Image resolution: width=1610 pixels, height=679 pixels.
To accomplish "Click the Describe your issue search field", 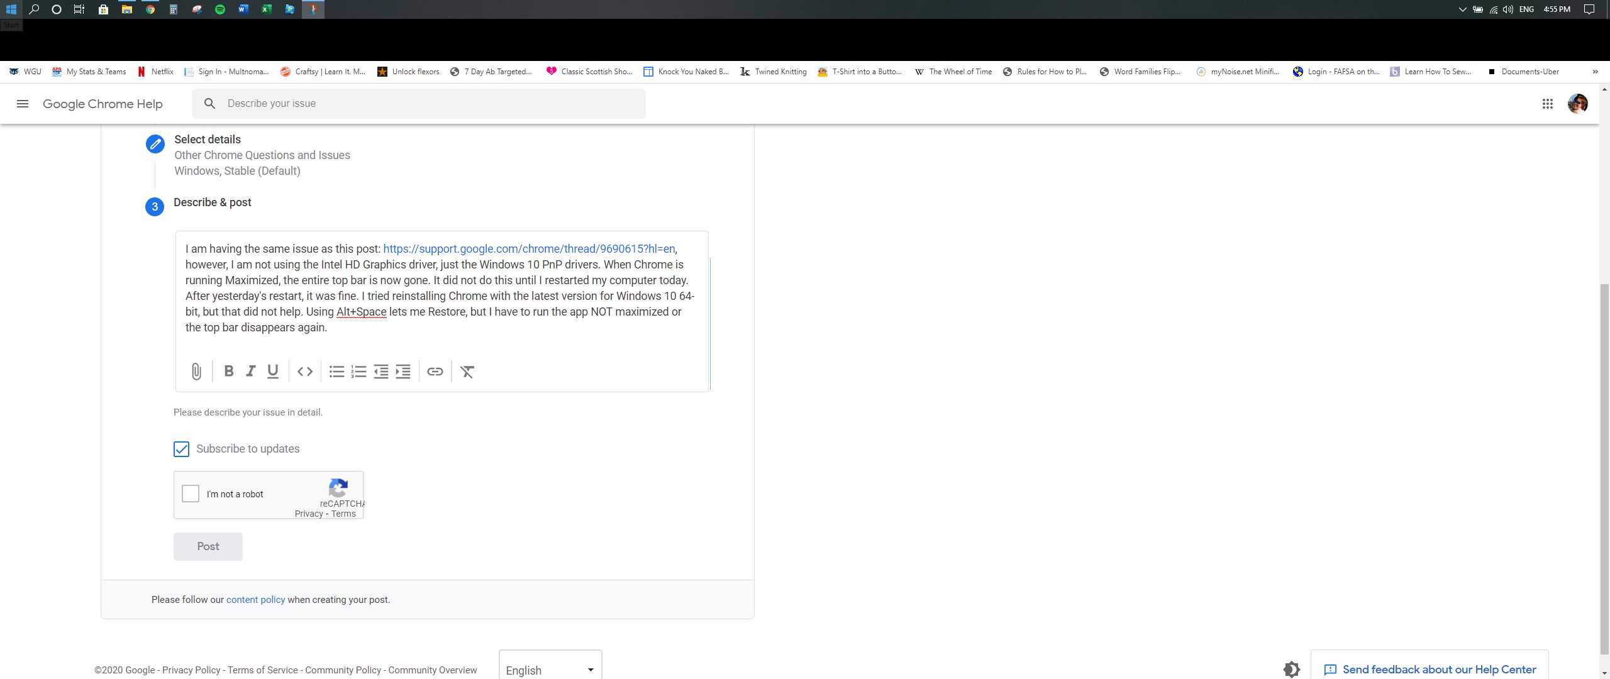I will click(428, 104).
